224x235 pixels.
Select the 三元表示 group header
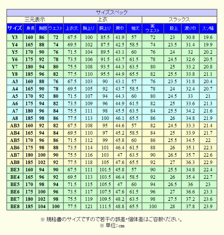tap(35, 19)
